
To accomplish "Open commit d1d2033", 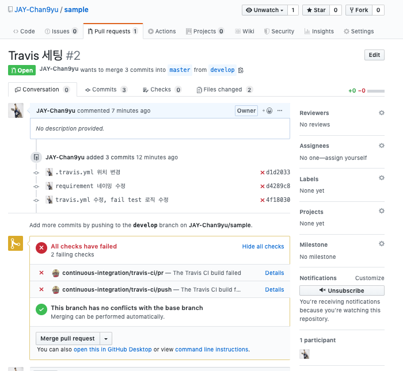I will point(278,173).
